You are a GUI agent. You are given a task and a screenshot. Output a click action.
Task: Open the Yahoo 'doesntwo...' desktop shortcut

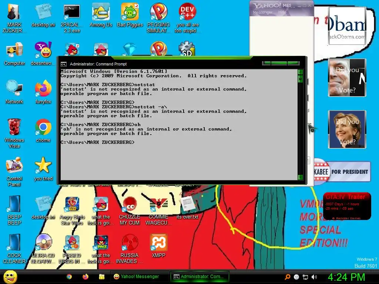point(43,54)
